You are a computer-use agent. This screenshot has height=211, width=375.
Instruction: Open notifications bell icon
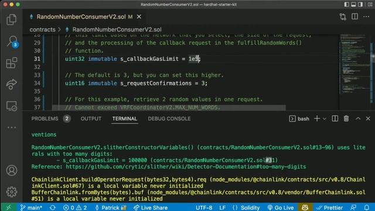[367, 207]
